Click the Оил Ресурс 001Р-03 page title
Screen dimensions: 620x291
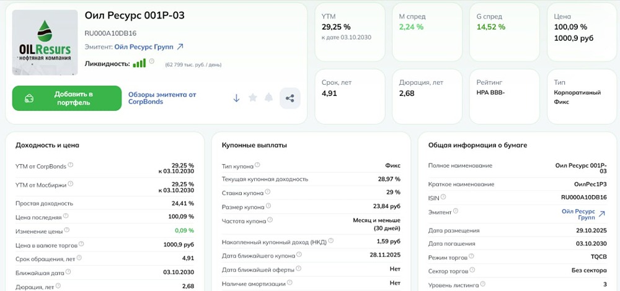[135, 15]
